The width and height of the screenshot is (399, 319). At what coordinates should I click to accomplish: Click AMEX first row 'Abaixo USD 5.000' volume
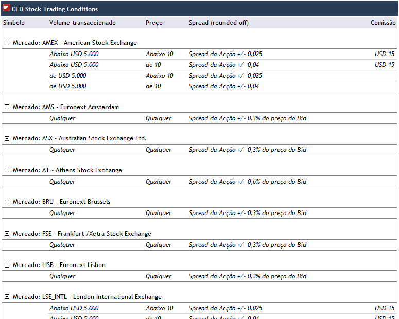coord(74,54)
